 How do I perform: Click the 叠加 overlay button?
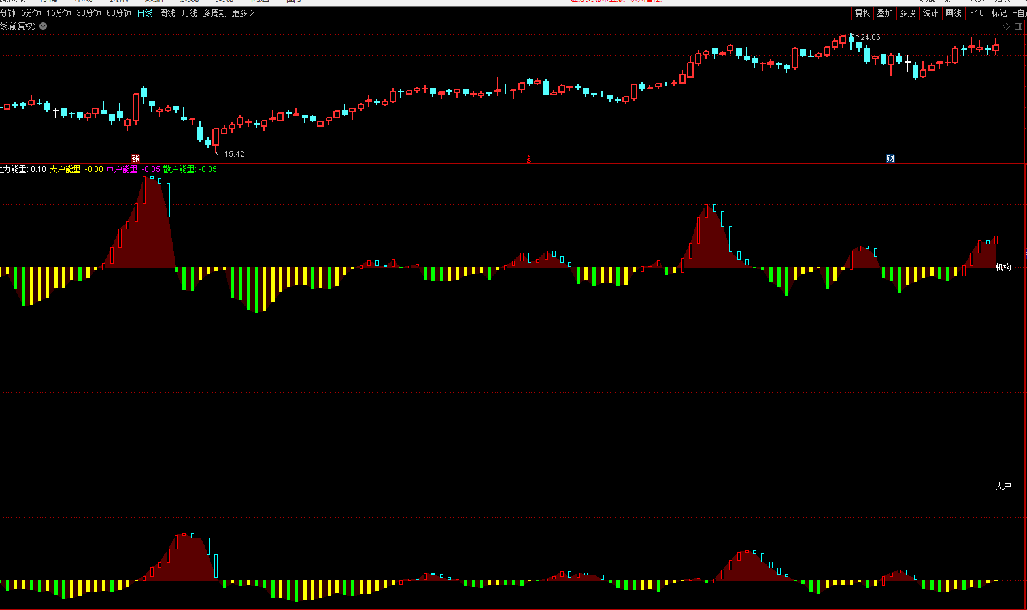[x=885, y=13]
